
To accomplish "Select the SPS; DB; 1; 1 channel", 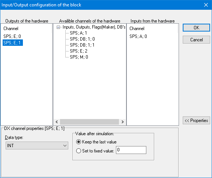I will pyautogui.click(x=82, y=45).
